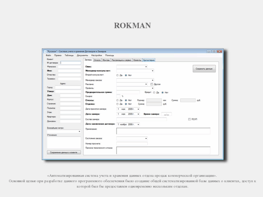The width and height of the screenshot is (263, 197).
Task: Select Нет for Второй консультант
Action: (x=126, y=75)
